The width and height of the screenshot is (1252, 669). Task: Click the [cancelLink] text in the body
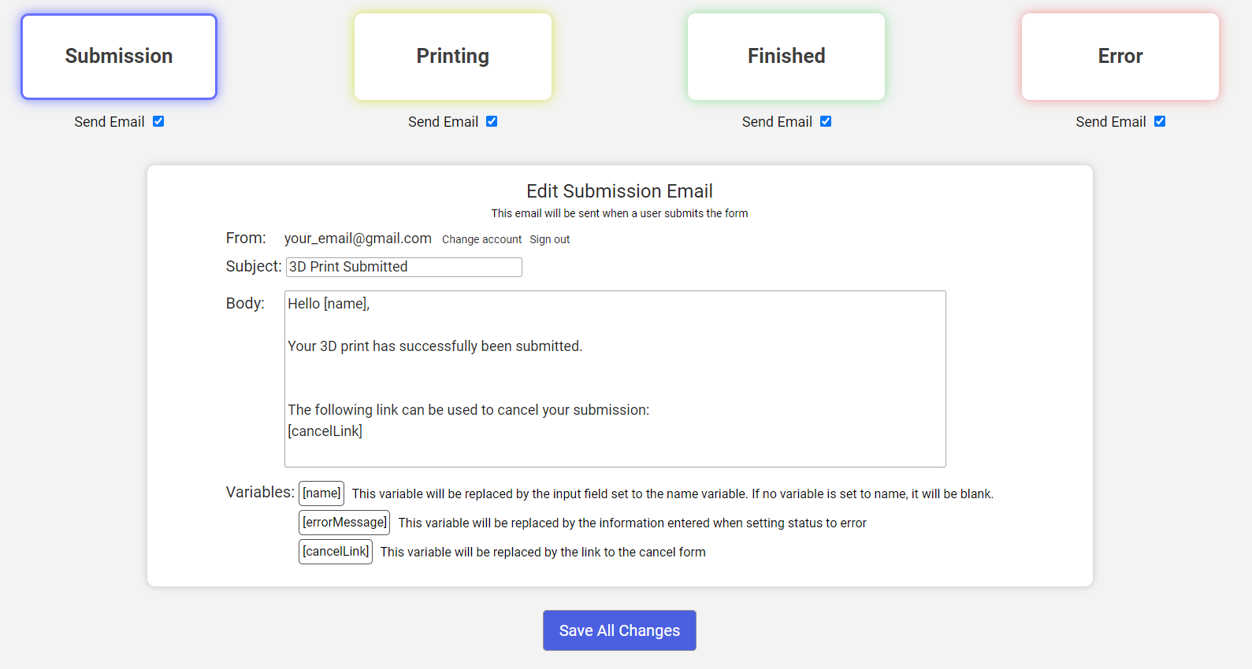point(325,431)
